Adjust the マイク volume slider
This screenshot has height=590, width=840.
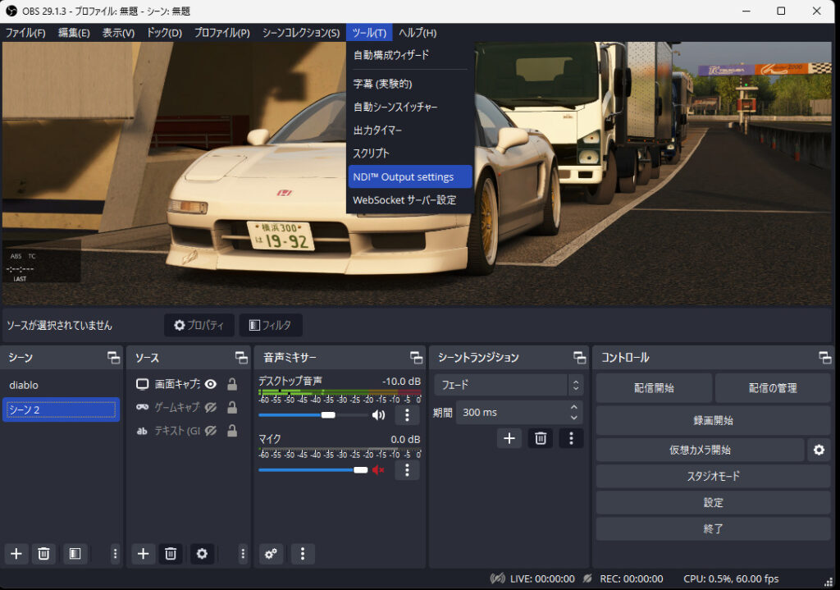click(313, 470)
